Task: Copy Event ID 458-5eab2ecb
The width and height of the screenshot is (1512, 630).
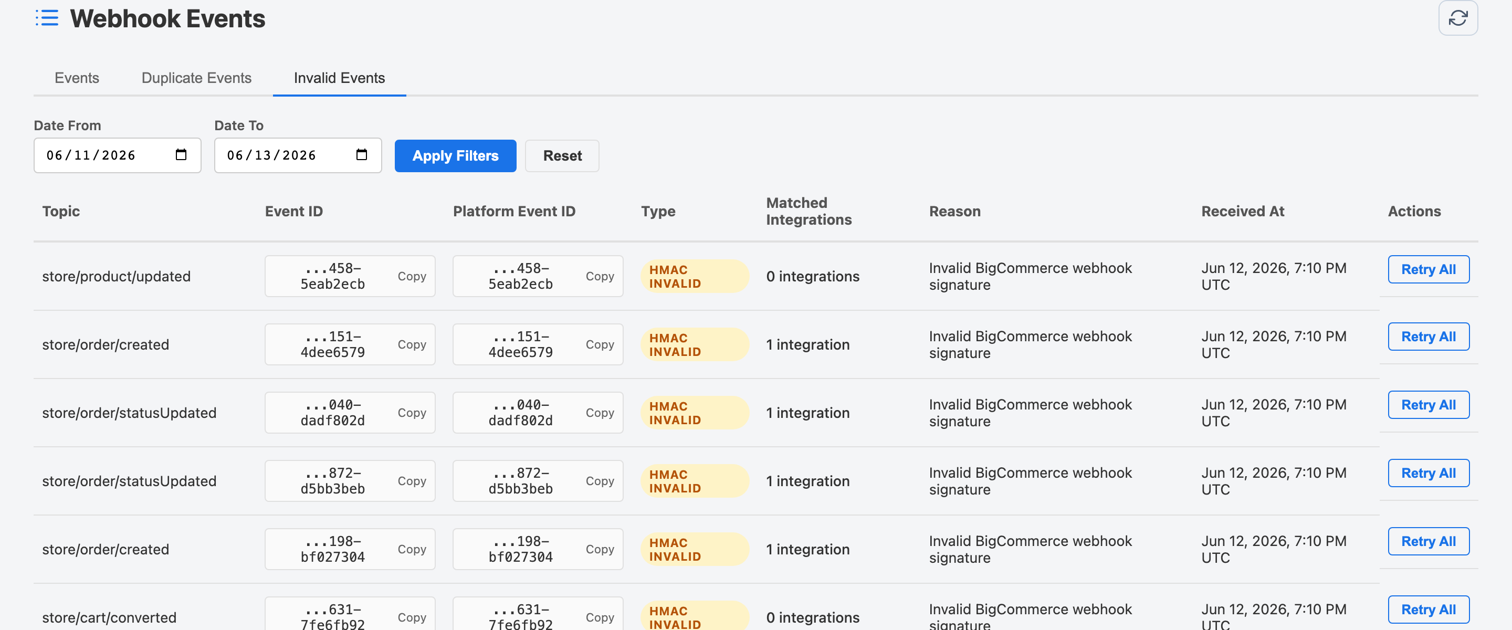Action: coord(412,276)
